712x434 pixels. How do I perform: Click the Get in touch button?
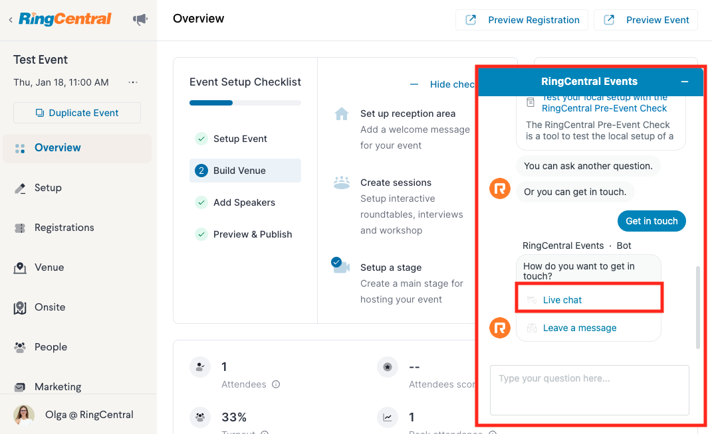652,221
